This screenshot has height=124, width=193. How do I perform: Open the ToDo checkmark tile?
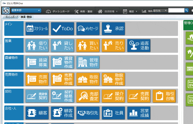(x=62, y=29)
